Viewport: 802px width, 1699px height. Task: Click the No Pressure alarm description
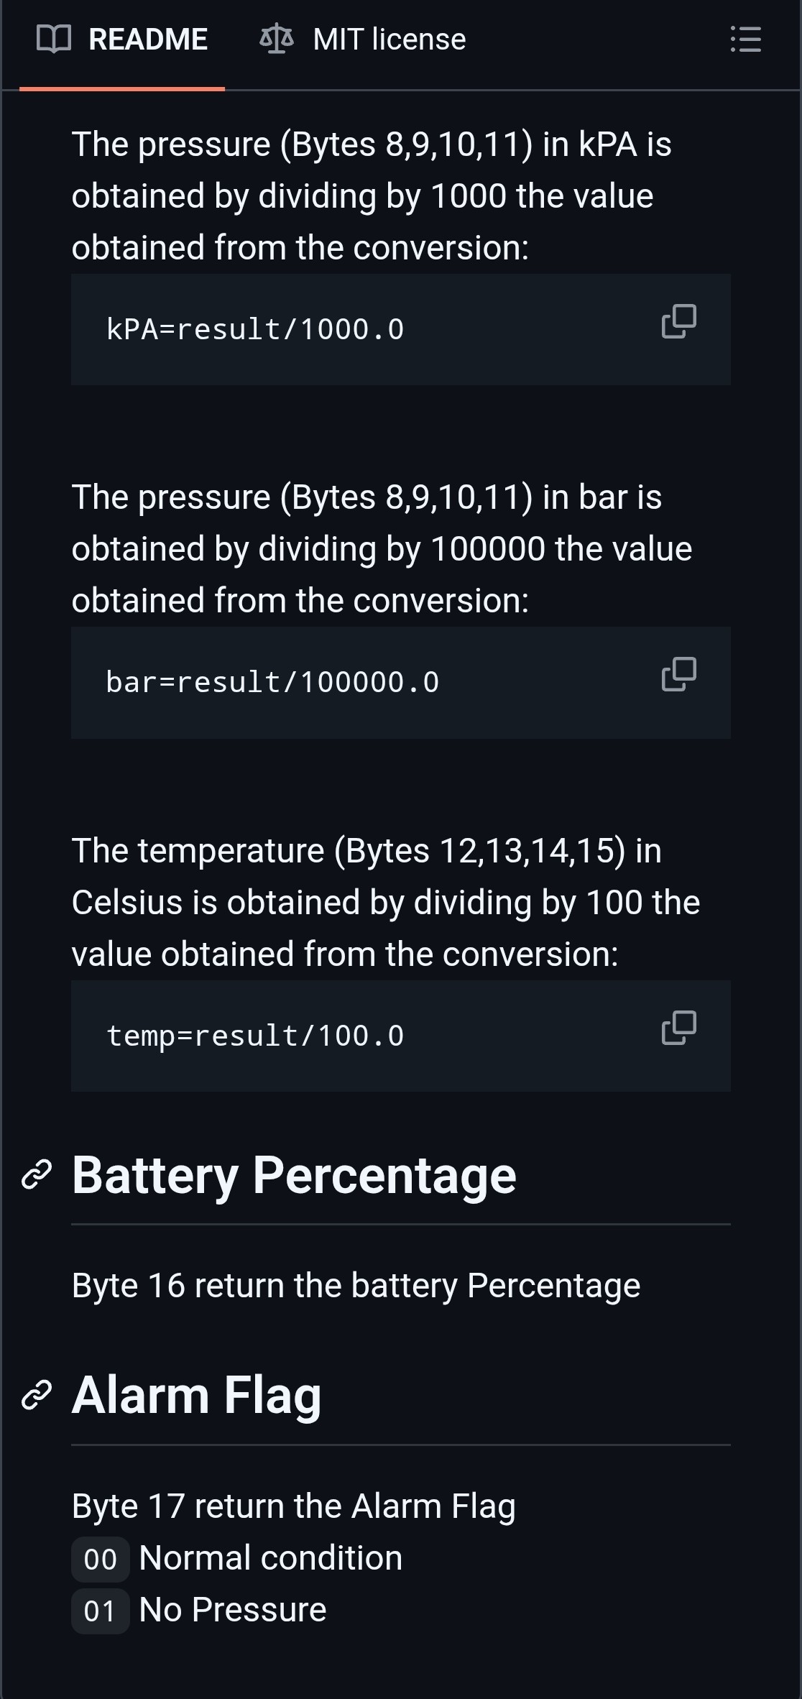pos(232,1610)
